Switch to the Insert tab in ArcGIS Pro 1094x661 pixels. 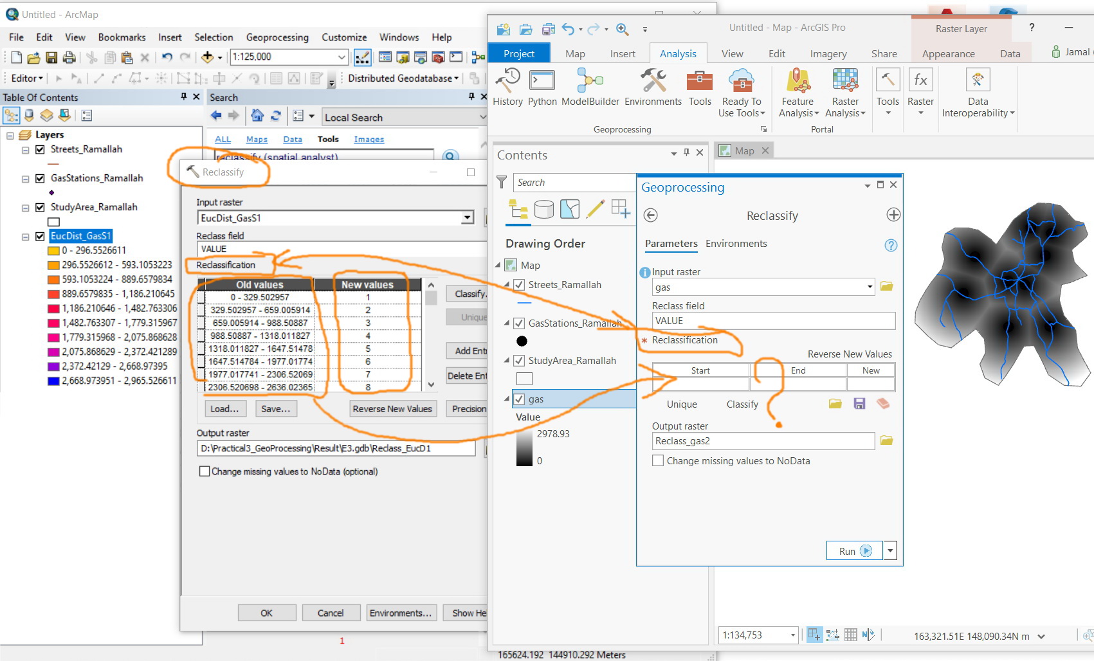pyautogui.click(x=623, y=53)
